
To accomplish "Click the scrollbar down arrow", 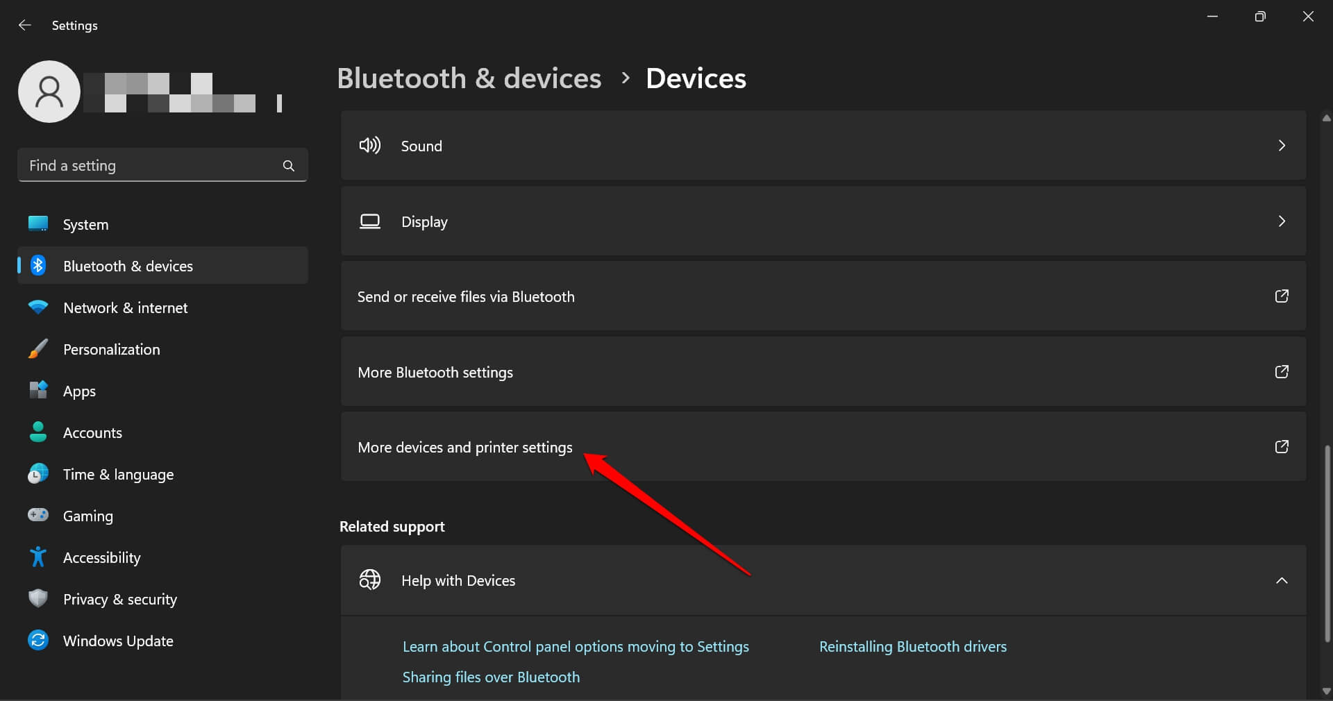I will pyautogui.click(x=1327, y=691).
